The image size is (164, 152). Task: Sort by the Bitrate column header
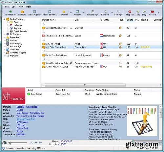(130, 20)
